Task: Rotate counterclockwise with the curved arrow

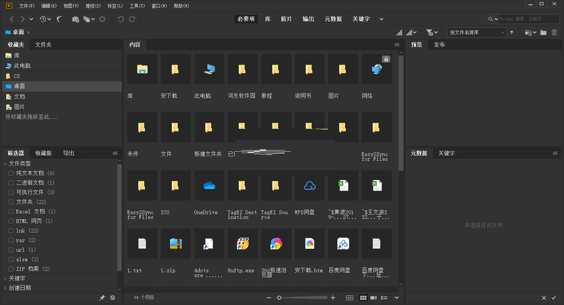Action: 121,19
